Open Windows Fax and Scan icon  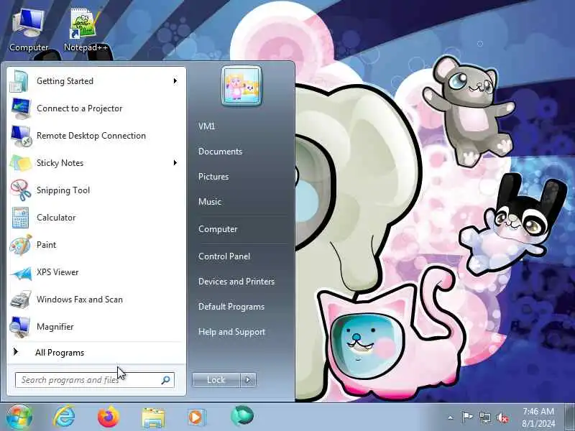tap(21, 300)
